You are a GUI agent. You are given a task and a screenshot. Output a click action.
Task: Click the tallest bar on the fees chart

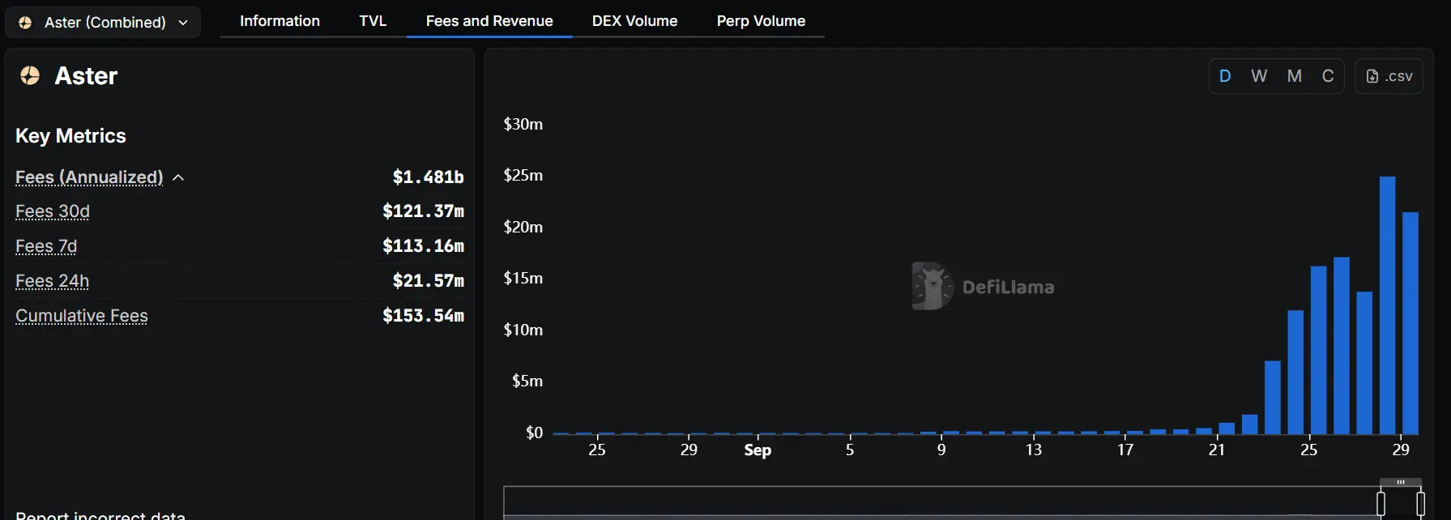pos(1388,305)
